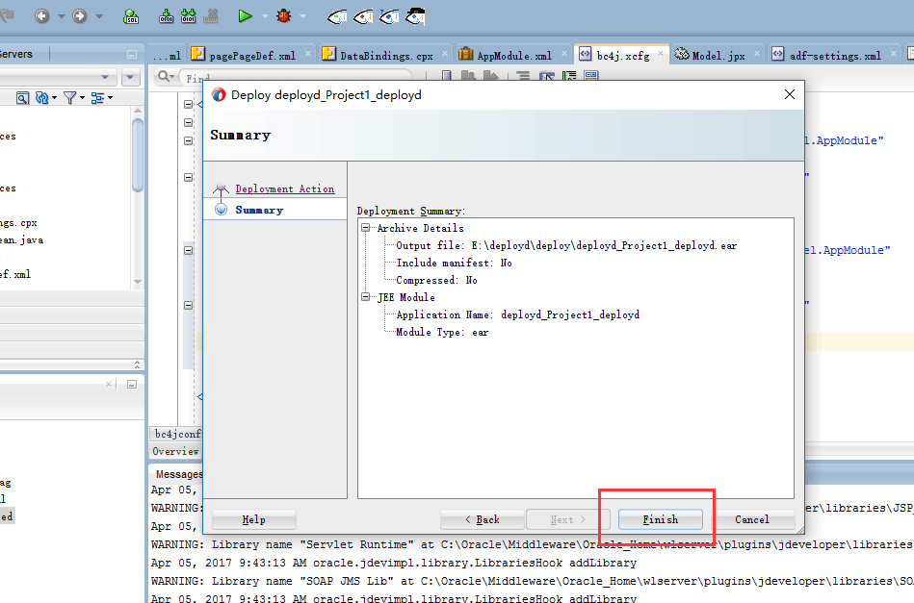Click the magnifier search icon in the left navigator toolbar
Image resolution: width=914 pixels, height=603 pixels.
(22, 98)
